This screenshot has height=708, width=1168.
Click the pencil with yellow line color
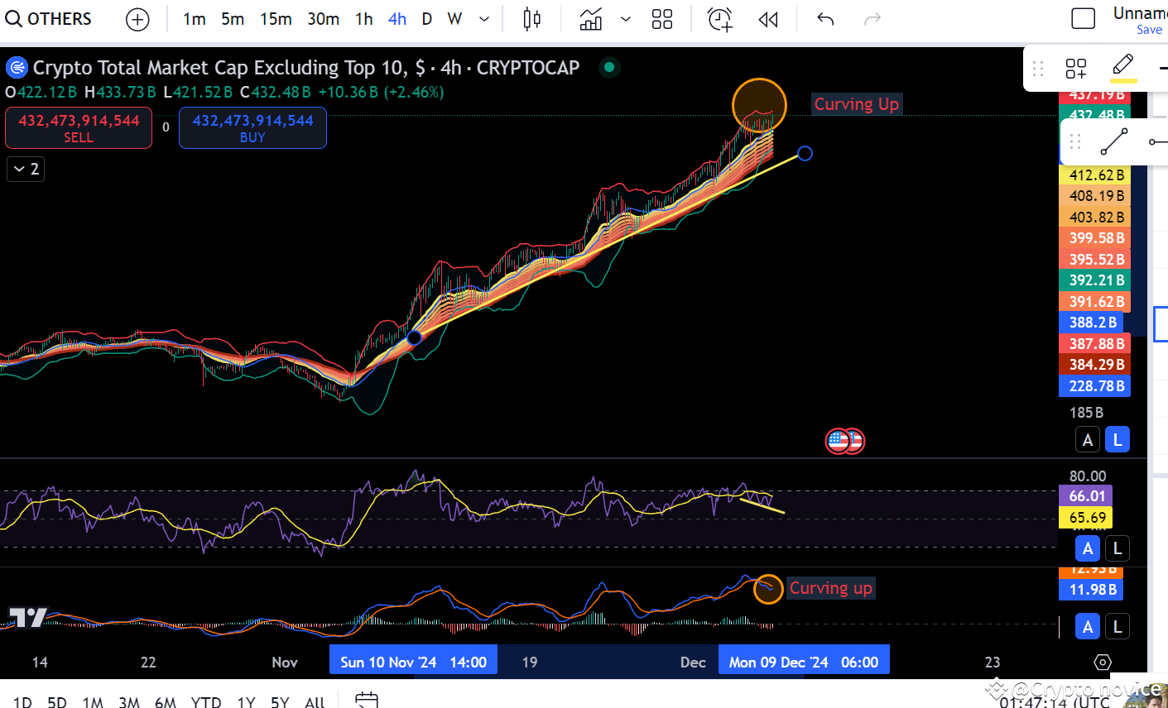1122,66
